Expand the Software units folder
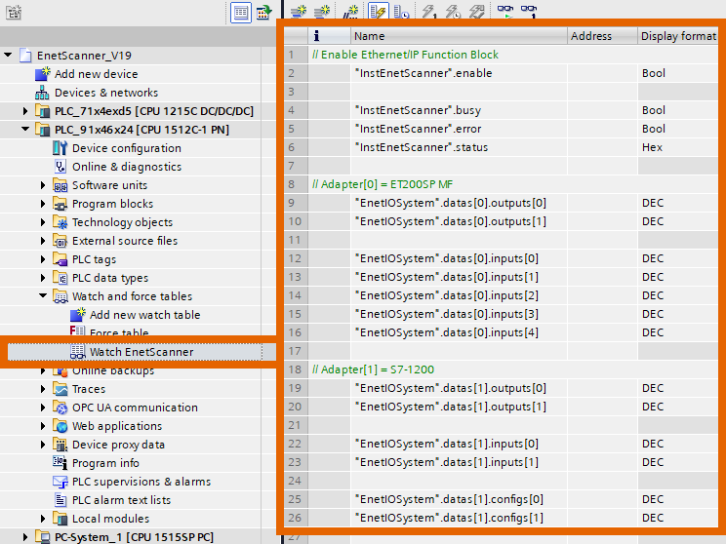The width and height of the screenshot is (726, 544). click(43, 185)
